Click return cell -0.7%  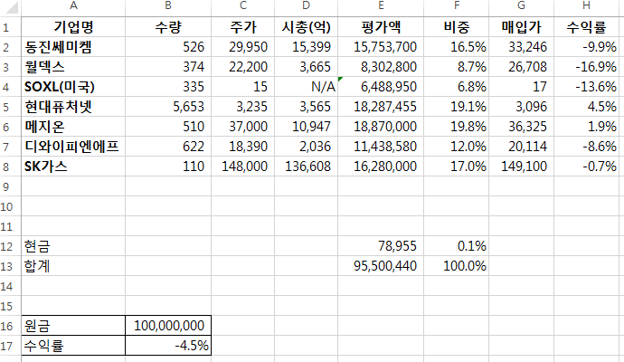tap(586, 167)
